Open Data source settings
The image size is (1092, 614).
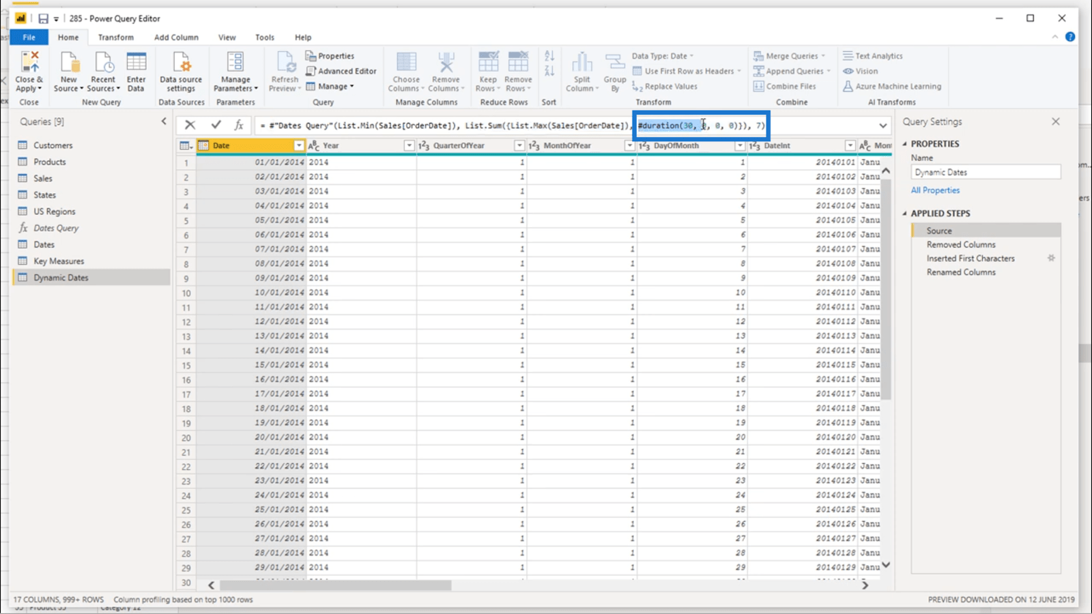pyautogui.click(x=181, y=62)
